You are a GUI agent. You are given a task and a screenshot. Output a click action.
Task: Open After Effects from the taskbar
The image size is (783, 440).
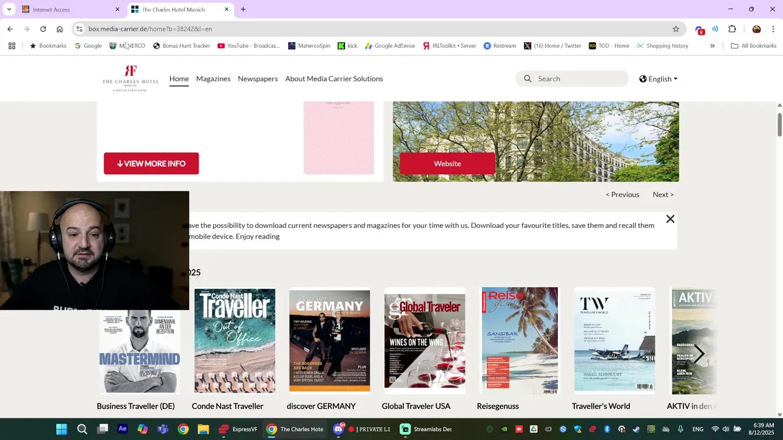click(122, 429)
